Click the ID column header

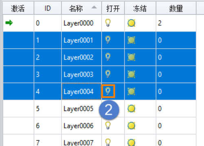click(x=48, y=8)
